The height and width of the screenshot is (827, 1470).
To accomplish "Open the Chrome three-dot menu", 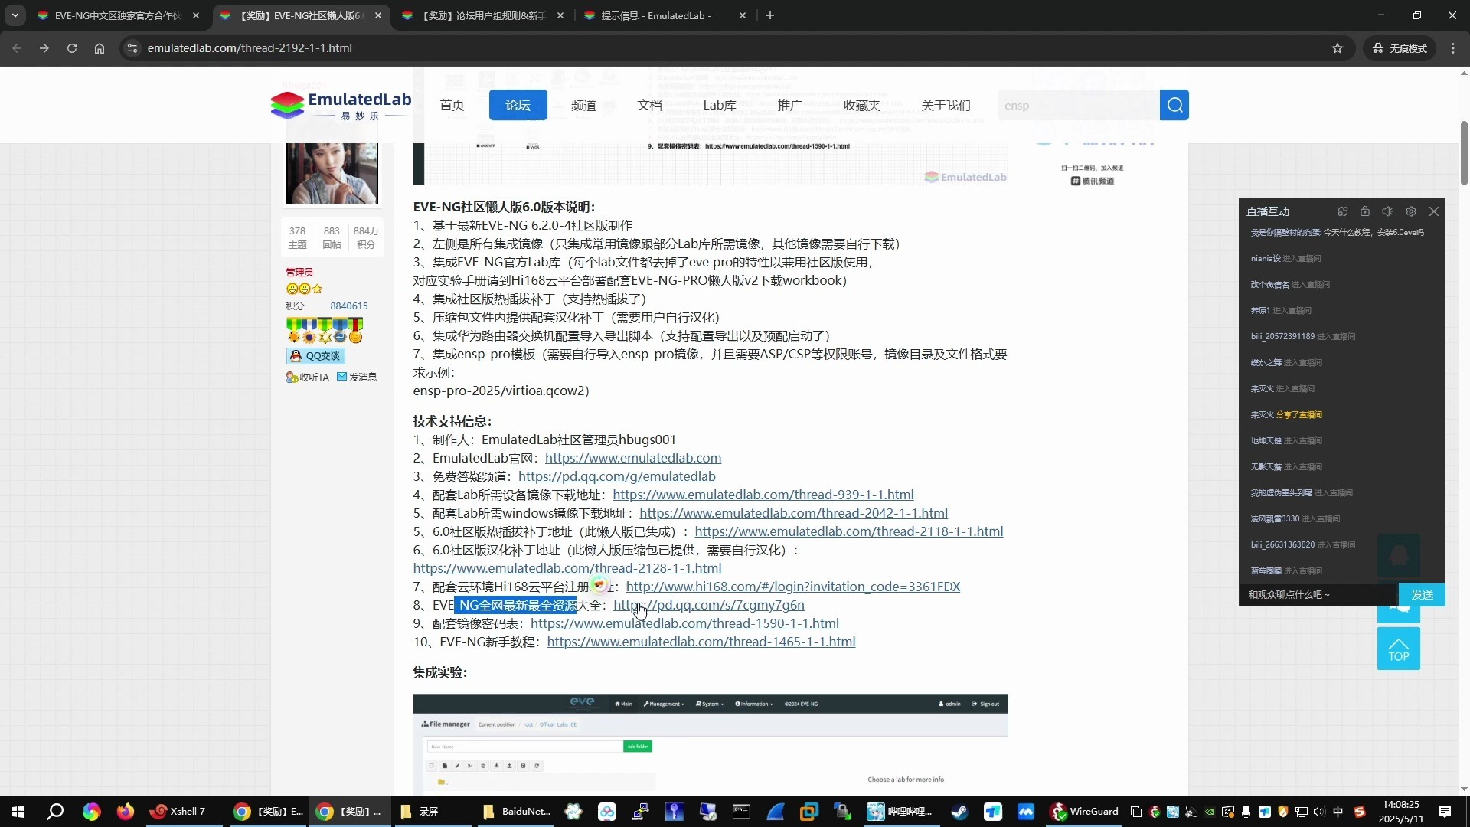I will click(x=1453, y=48).
